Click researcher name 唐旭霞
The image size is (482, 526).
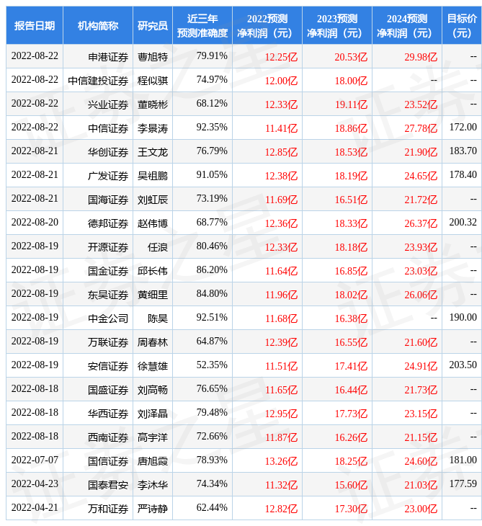[153, 461]
